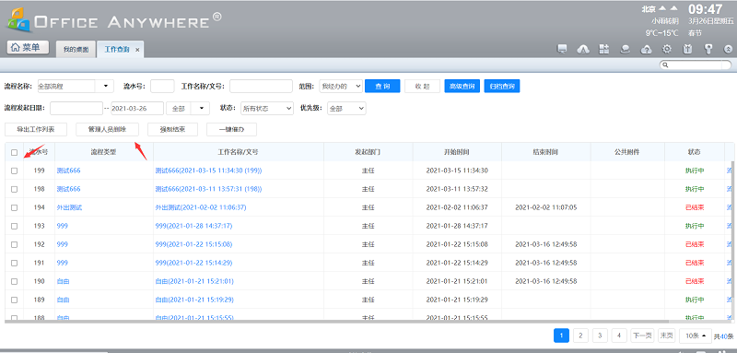The width and height of the screenshot is (737, 353).
Task: Click 外出测试 in the 流程类型 column
Action: pos(69,207)
